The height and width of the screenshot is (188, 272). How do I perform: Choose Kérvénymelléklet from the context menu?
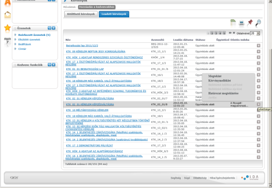pos(219,80)
